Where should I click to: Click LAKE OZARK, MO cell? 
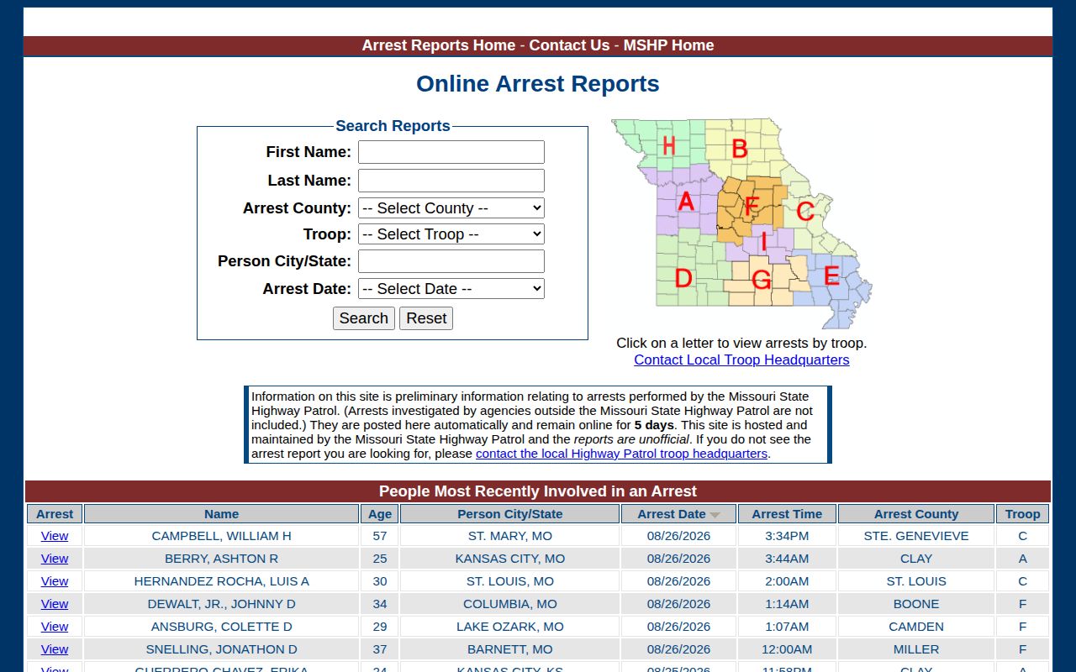click(x=510, y=627)
